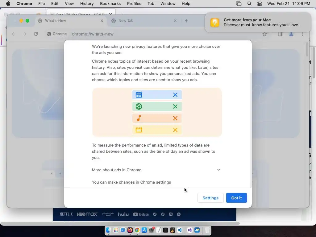Open the side panel icon
This screenshot has width=316, height=237.
pos(280,34)
